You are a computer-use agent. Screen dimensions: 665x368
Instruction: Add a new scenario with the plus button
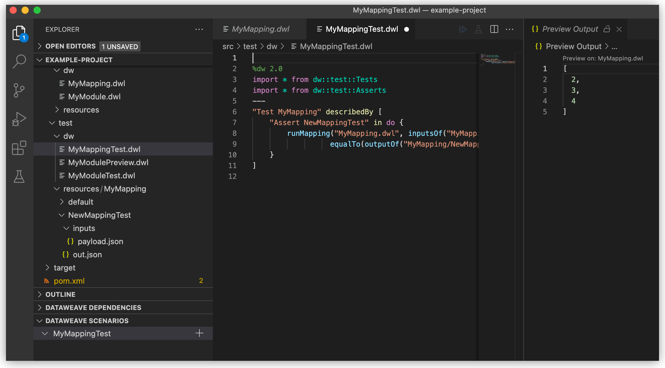pos(199,333)
